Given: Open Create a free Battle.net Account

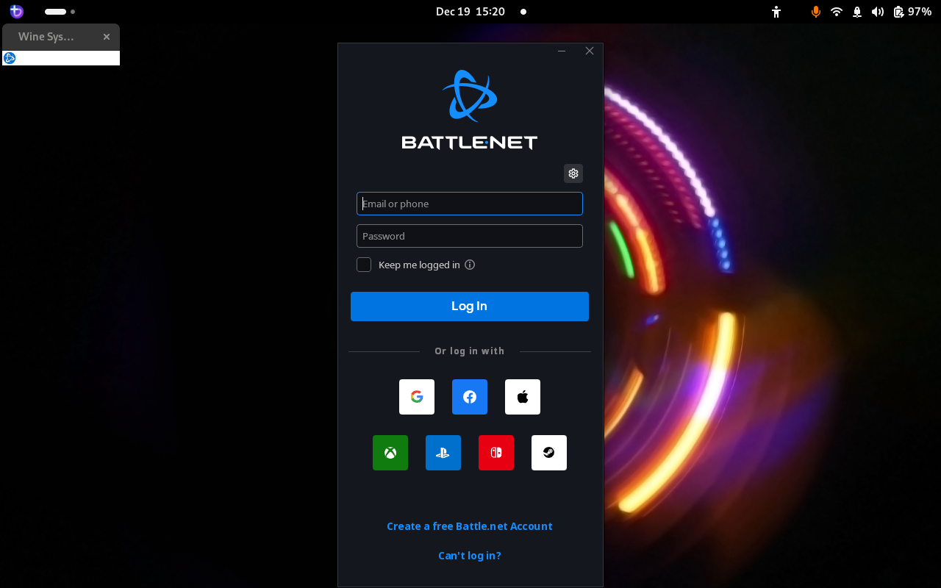Looking at the screenshot, I should coord(470,526).
